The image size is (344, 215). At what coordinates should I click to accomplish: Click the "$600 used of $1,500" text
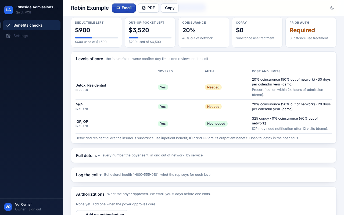[91, 42]
